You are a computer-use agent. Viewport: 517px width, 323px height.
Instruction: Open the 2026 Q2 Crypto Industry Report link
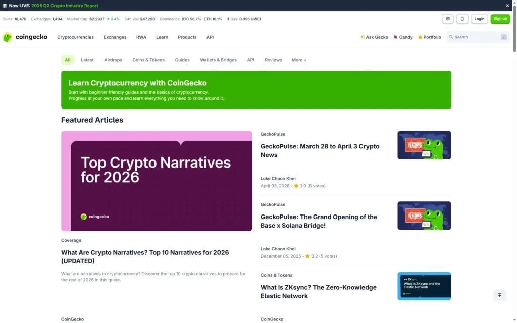pyautogui.click(x=65, y=6)
